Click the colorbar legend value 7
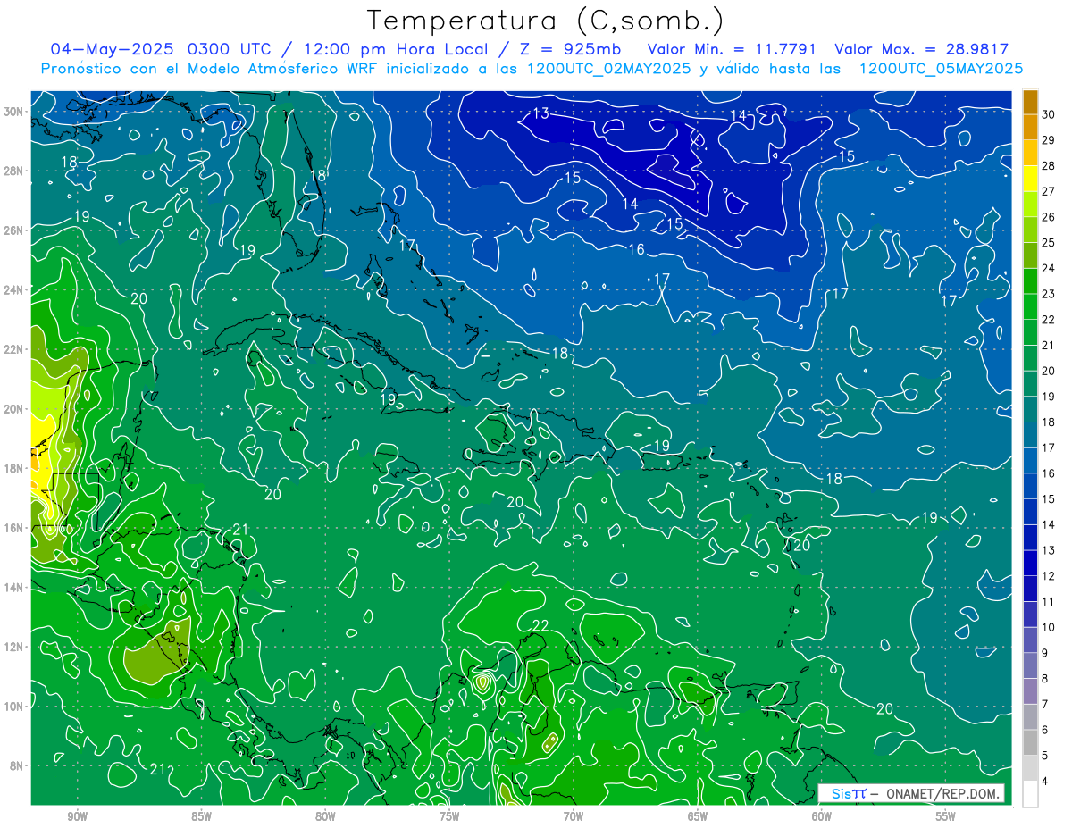 [1045, 705]
